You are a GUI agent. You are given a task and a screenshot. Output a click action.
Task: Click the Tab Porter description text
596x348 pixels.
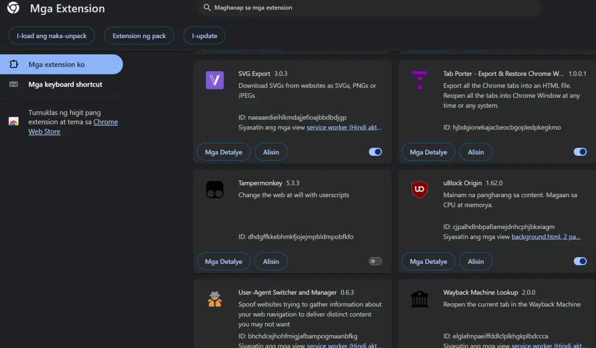[512, 95]
